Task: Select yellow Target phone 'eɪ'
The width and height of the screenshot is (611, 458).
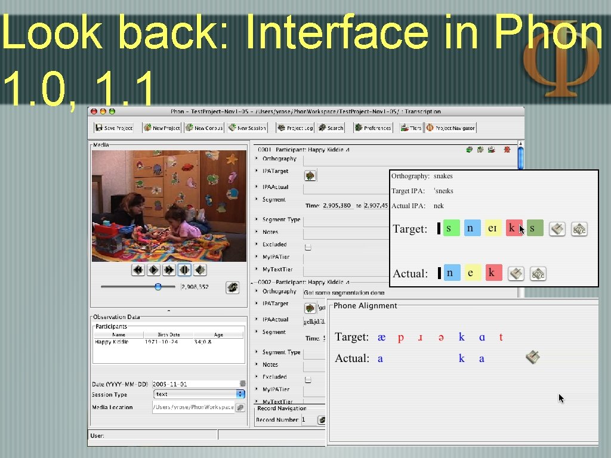Action: (493, 228)
